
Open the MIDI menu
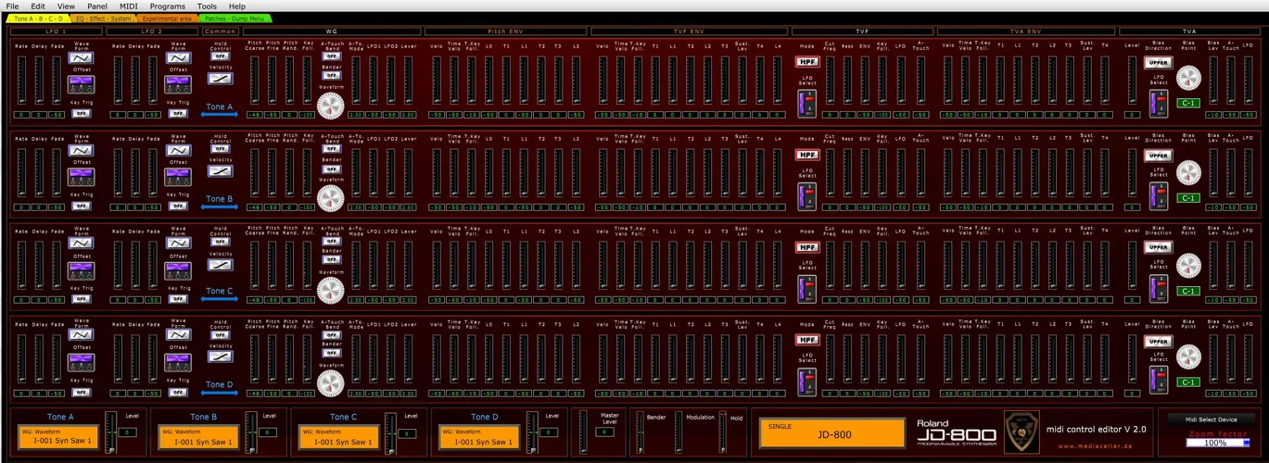point(129,6)
